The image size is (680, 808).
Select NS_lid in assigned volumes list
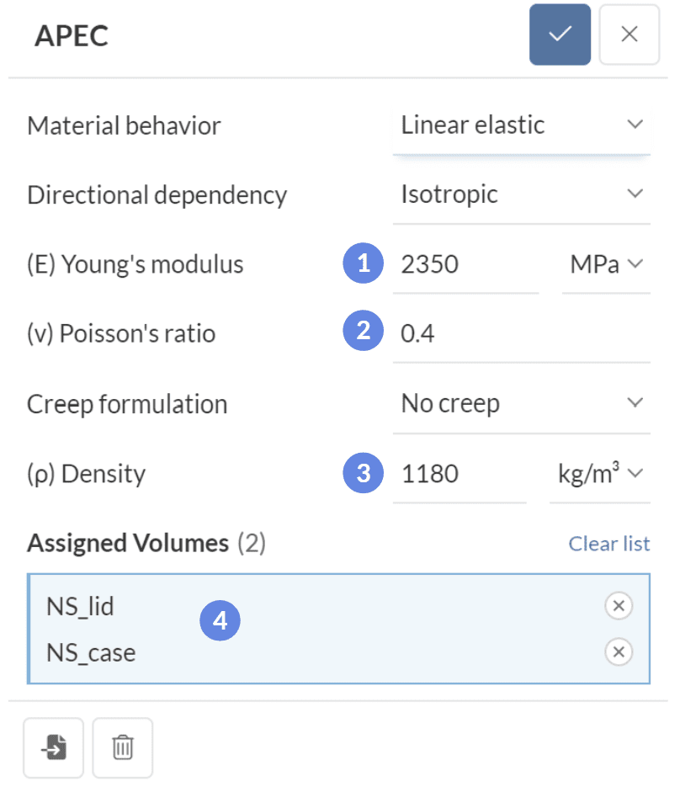[81, 606]
